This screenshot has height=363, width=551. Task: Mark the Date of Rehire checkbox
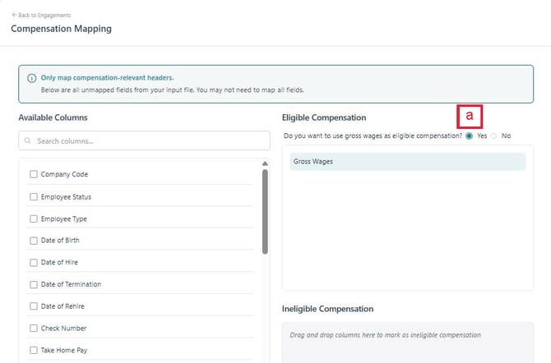tap(33, 306)
